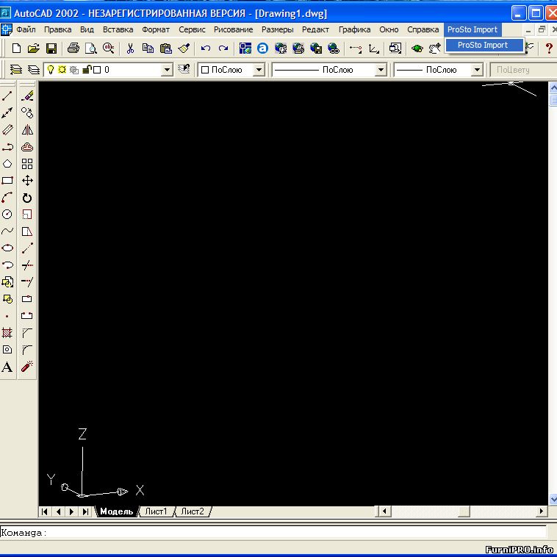The height and width of the screenshot is (557, 557).
Task: Select the Rotate modify tool
Action: pos(27,198)
